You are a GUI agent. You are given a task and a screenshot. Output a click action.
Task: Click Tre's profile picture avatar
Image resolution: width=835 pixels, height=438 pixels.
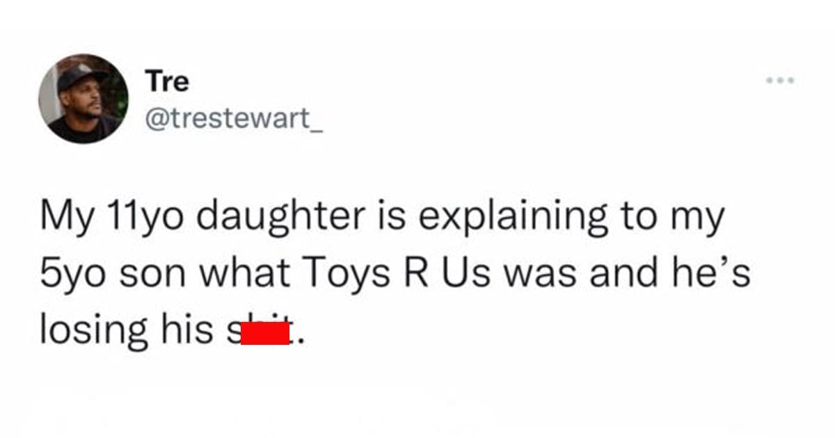tap(83, 98)
